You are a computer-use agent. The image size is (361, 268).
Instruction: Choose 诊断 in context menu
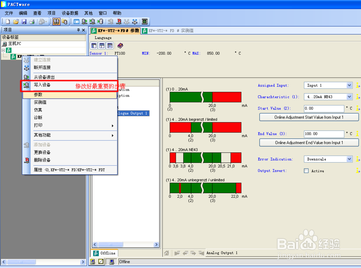[70, 117]
